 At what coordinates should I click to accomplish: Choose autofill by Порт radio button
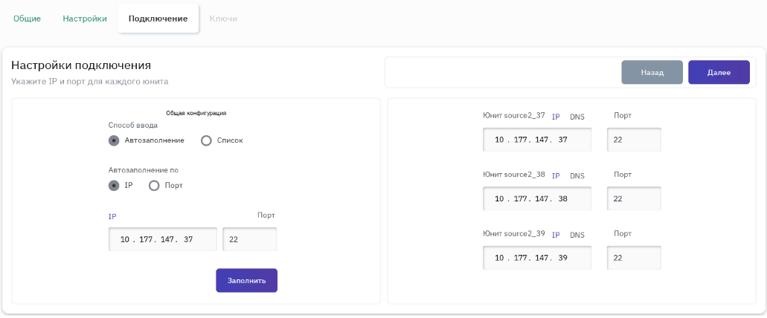point(155,186)
